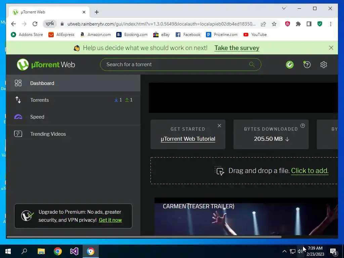The width and height of the screenshot is (344, 258).
Task: Reload the page
Action: 35,24
